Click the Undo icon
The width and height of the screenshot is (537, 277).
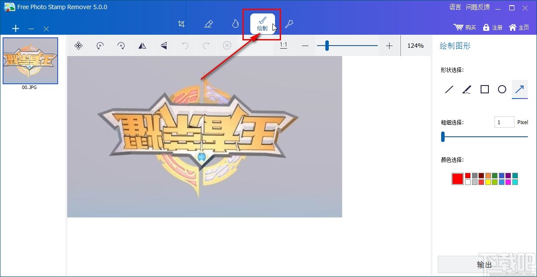click(184, 45)
